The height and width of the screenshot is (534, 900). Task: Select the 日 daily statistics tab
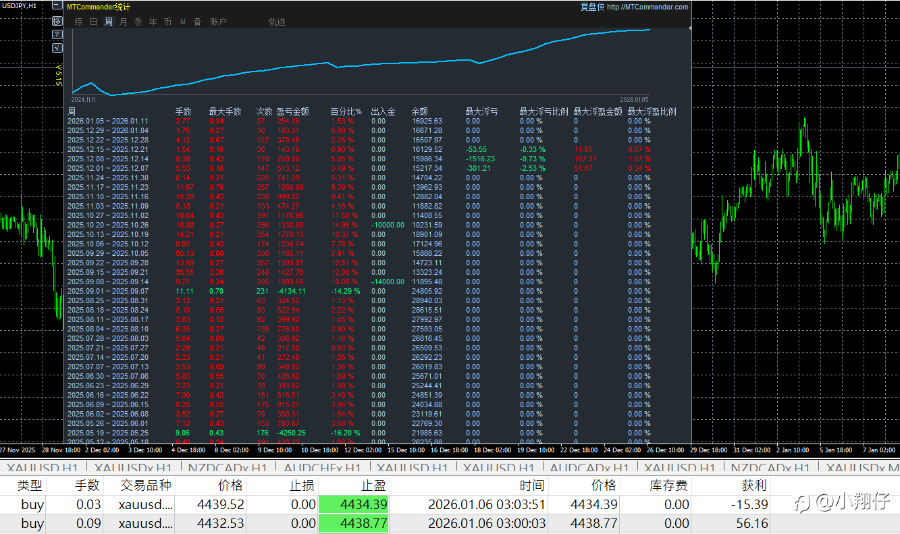[94, 22]
